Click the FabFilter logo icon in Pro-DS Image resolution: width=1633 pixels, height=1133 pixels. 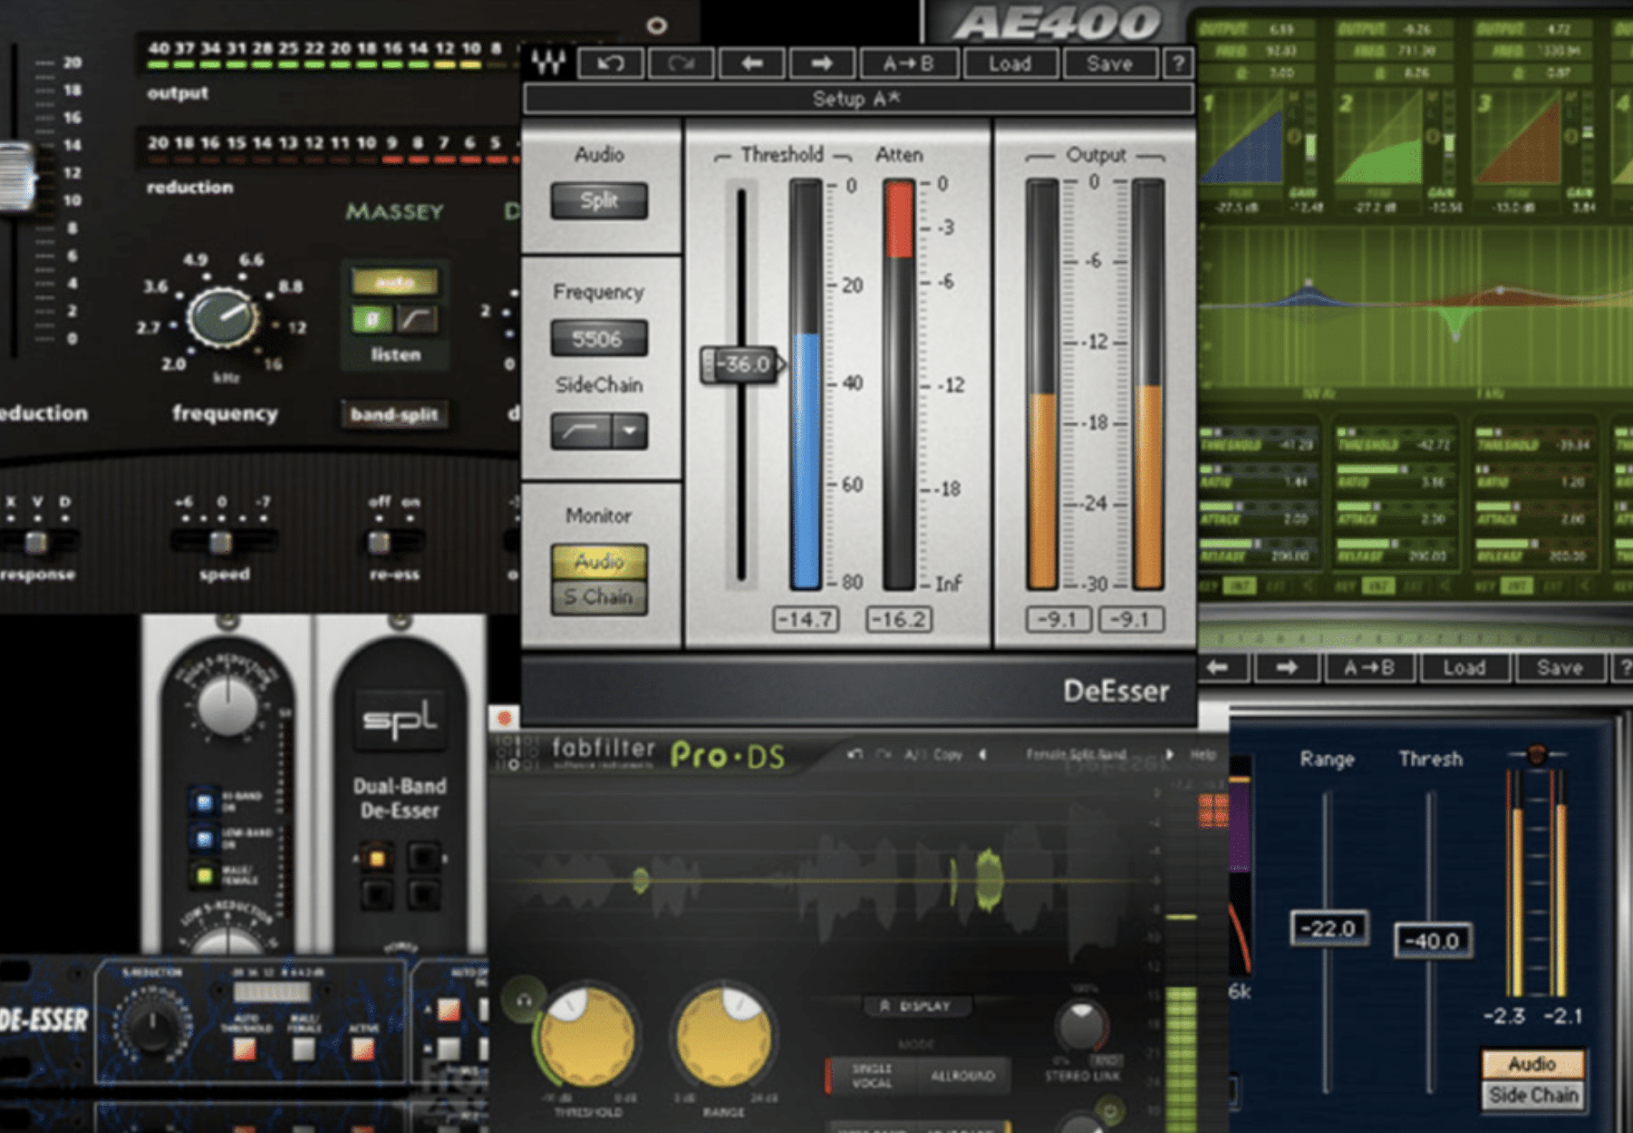pos(516,753)
